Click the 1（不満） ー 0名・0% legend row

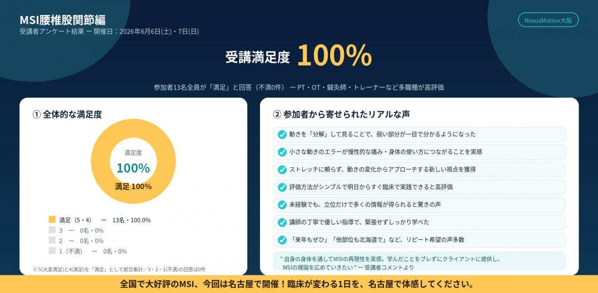(x=93, y=251)
